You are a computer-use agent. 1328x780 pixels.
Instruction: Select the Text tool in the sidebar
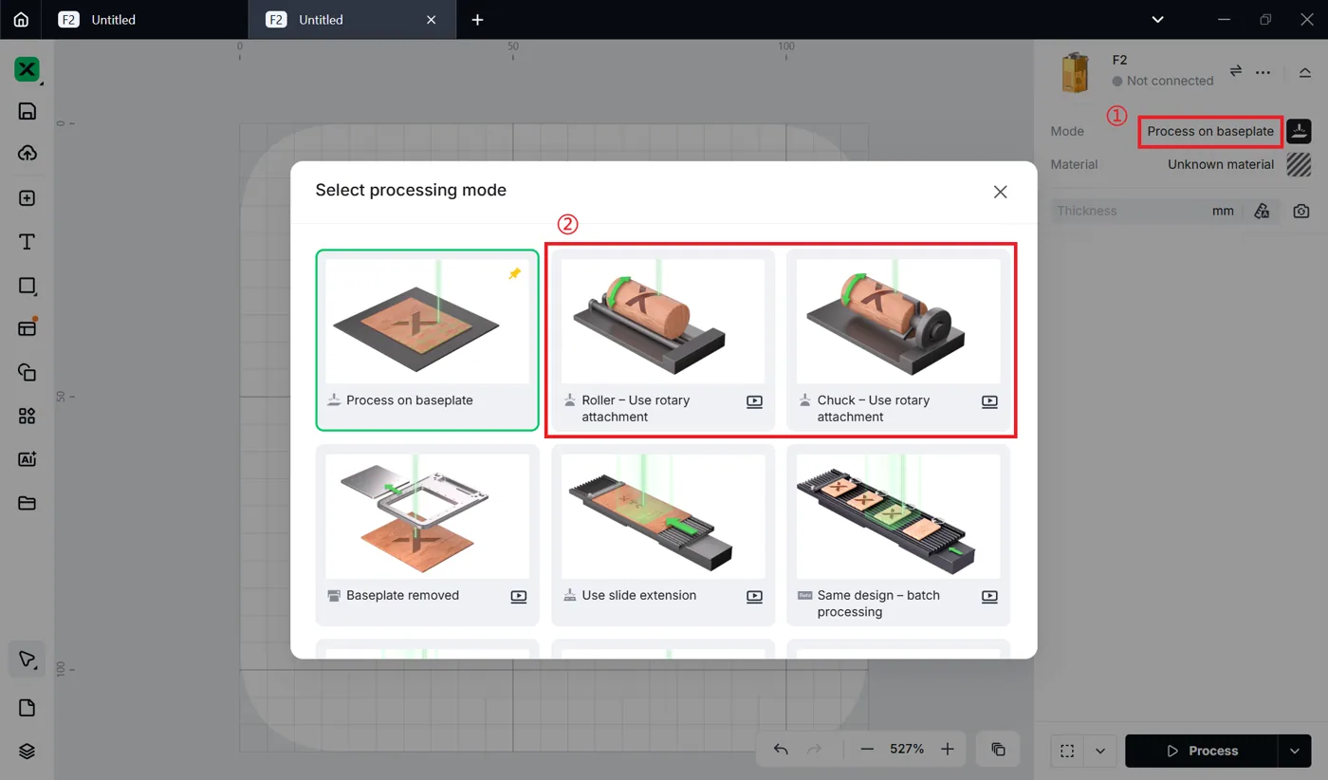(27, 242)
